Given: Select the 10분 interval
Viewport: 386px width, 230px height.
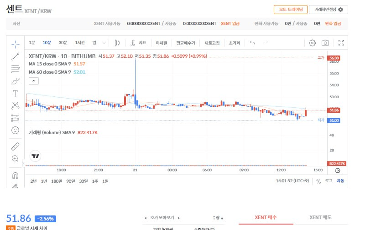Looking at the screenshot, I should [x=47, y=43].
